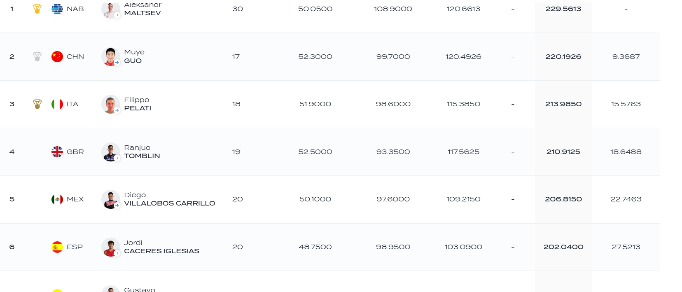Select total score 229.5613 cell

coord(563,9)
